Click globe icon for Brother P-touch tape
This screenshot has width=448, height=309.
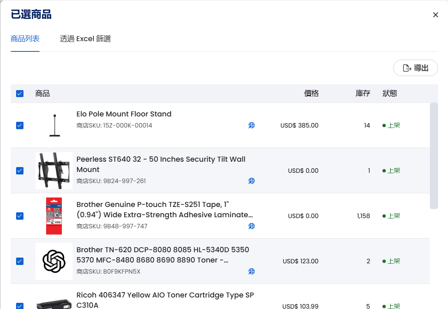click(x=251, y=226)
